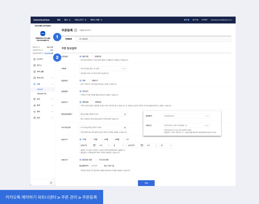This screenshot has width=259, height=204.
Task: Click the help icon beside 쿠폰등록 title
Action: pyautogui.click(x=76, y=30)
